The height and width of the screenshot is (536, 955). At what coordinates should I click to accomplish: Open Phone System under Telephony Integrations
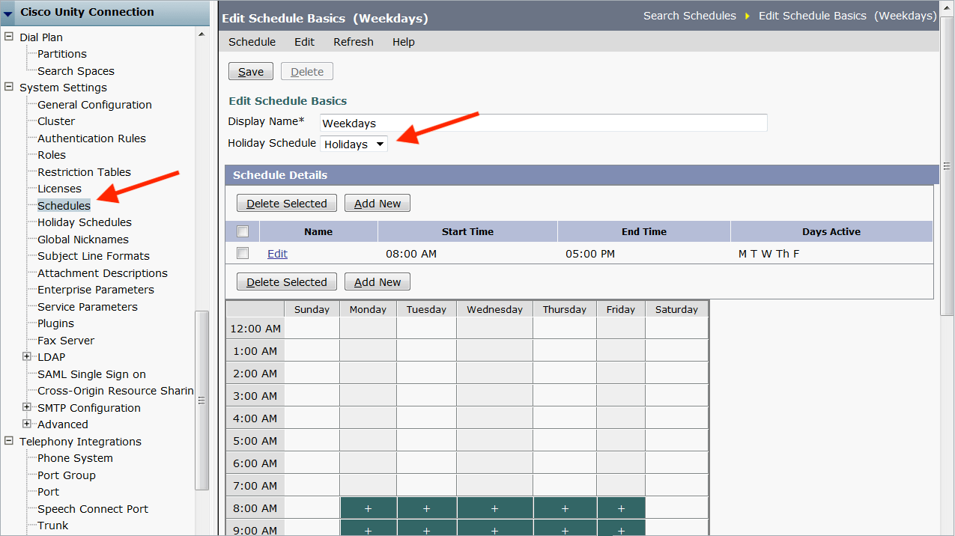(x=75, y=458)
